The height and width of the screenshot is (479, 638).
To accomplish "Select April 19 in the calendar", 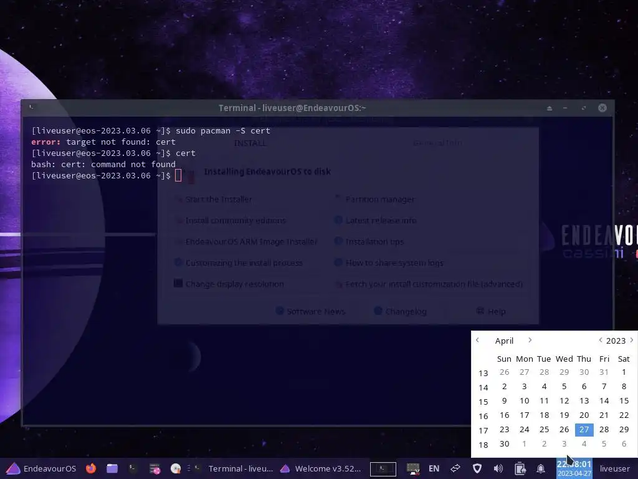I will (x=564, y=415).
